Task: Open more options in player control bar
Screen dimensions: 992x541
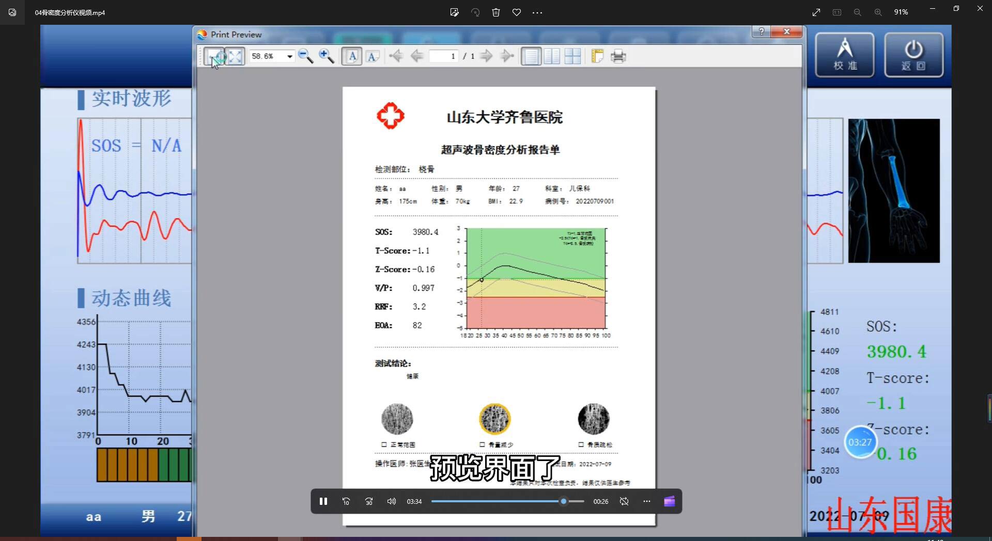Action: (x=647, y=501)
